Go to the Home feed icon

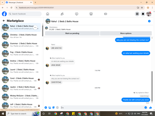point(47,14)
